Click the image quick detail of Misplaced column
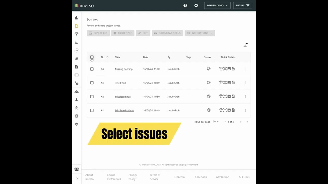 (x=229, y=110)
